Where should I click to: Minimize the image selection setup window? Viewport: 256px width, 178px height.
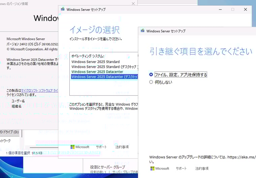point(220,9)
